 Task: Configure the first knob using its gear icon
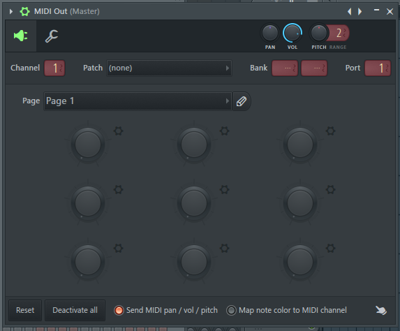tap(119, 131)
